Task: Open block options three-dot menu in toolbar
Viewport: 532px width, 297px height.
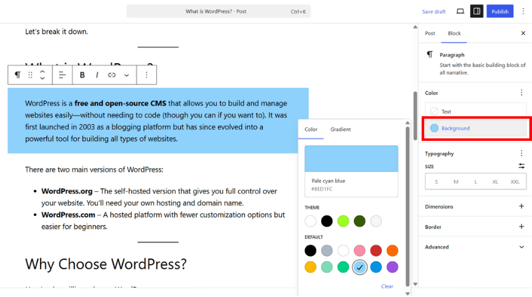Action: [x=146, y=75]
